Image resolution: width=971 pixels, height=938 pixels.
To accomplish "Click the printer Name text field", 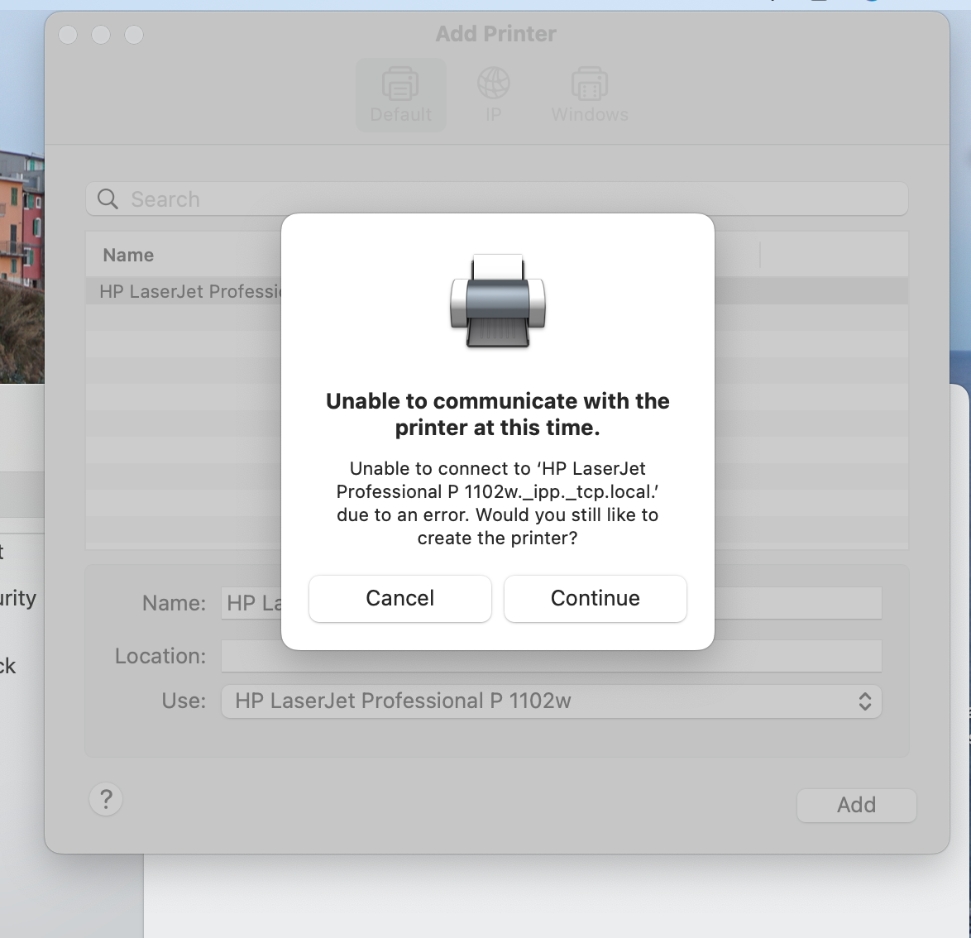I will tap(551, 603).
